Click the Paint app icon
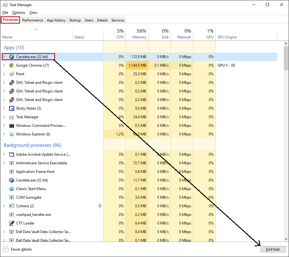This screenshot has height=257, width=289. click(x=12, y=74)
